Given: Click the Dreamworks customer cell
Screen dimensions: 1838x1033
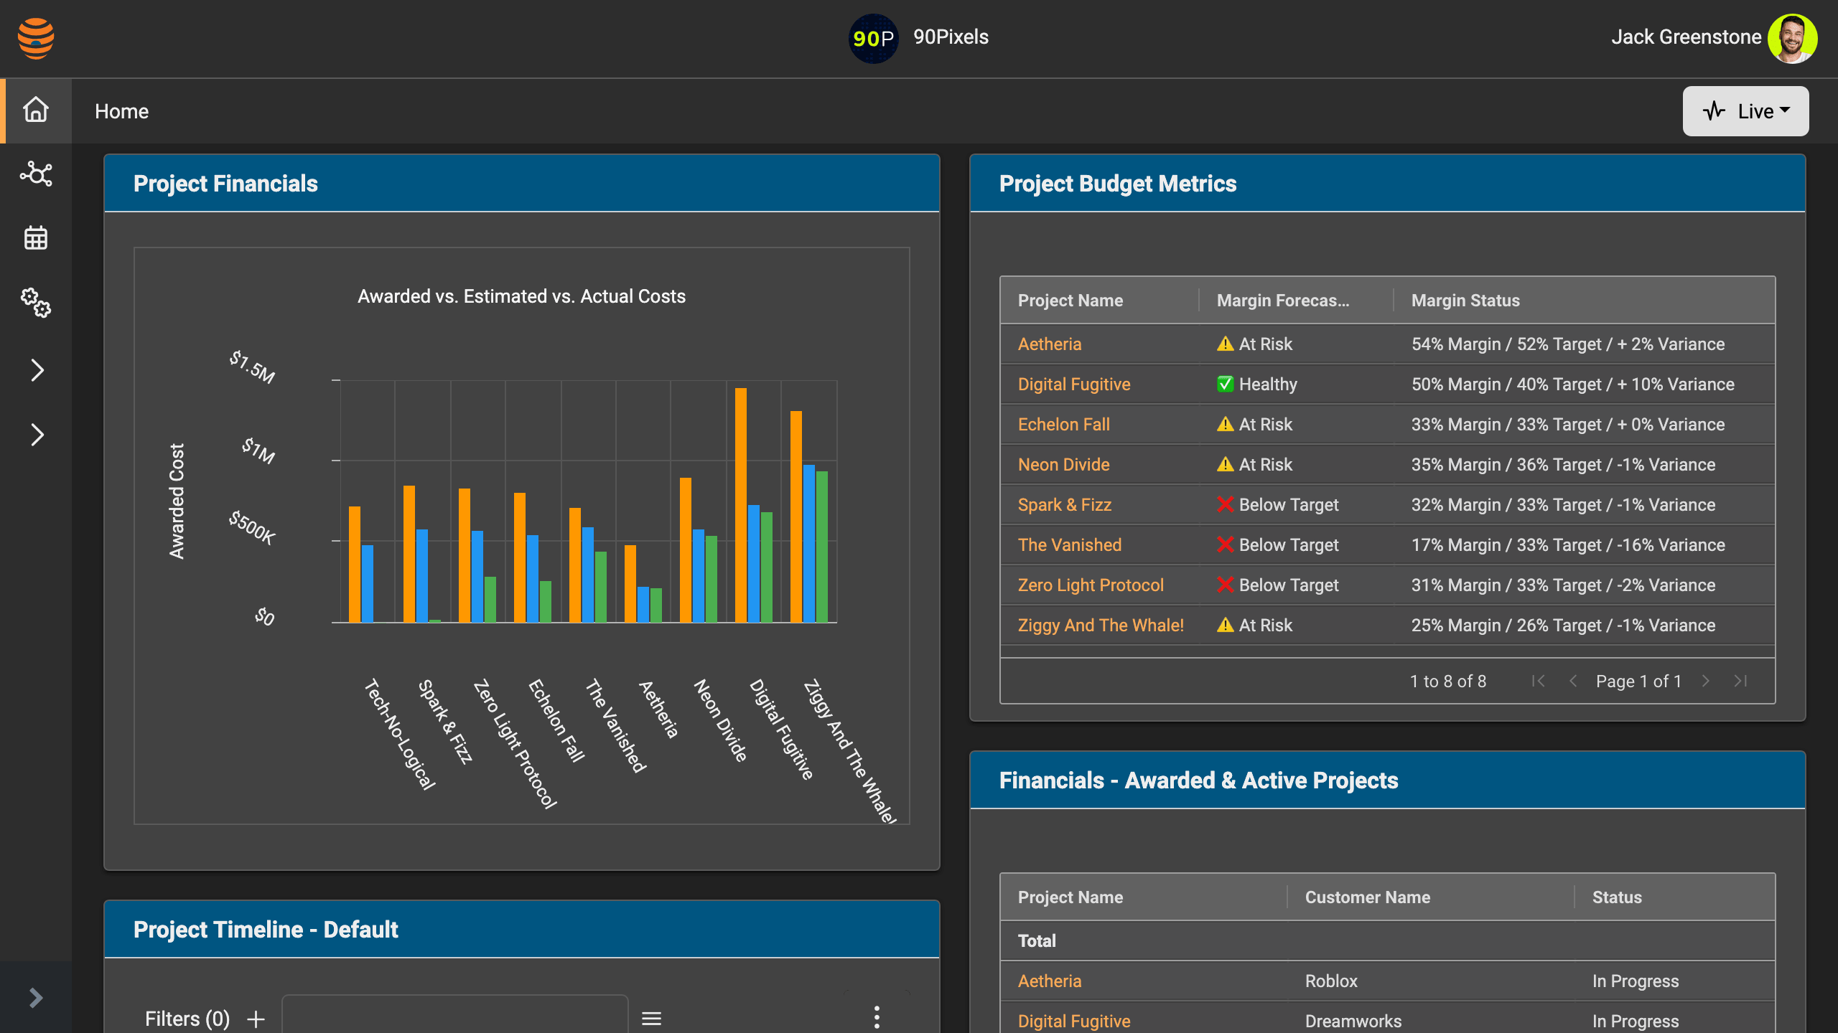Looking at the screenshot, I should [1353, 1021].
